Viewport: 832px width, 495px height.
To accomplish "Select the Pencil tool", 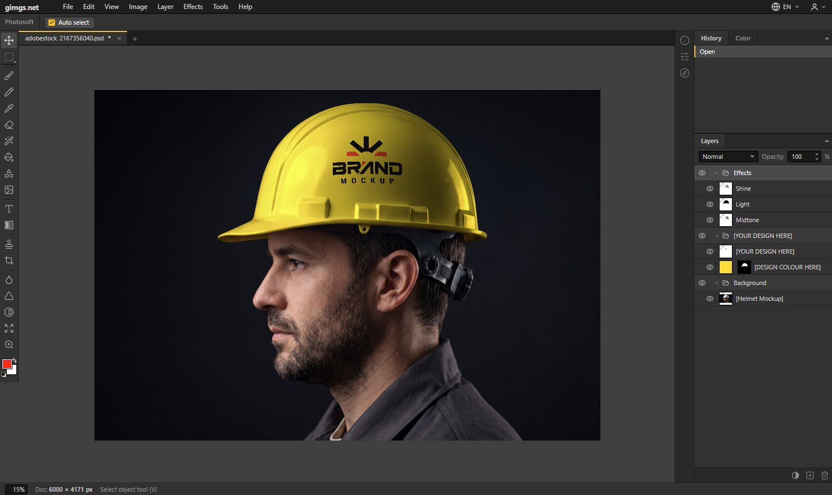I will pos(9,92).
